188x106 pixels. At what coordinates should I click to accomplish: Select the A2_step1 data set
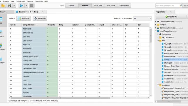(x=167, y=44)
